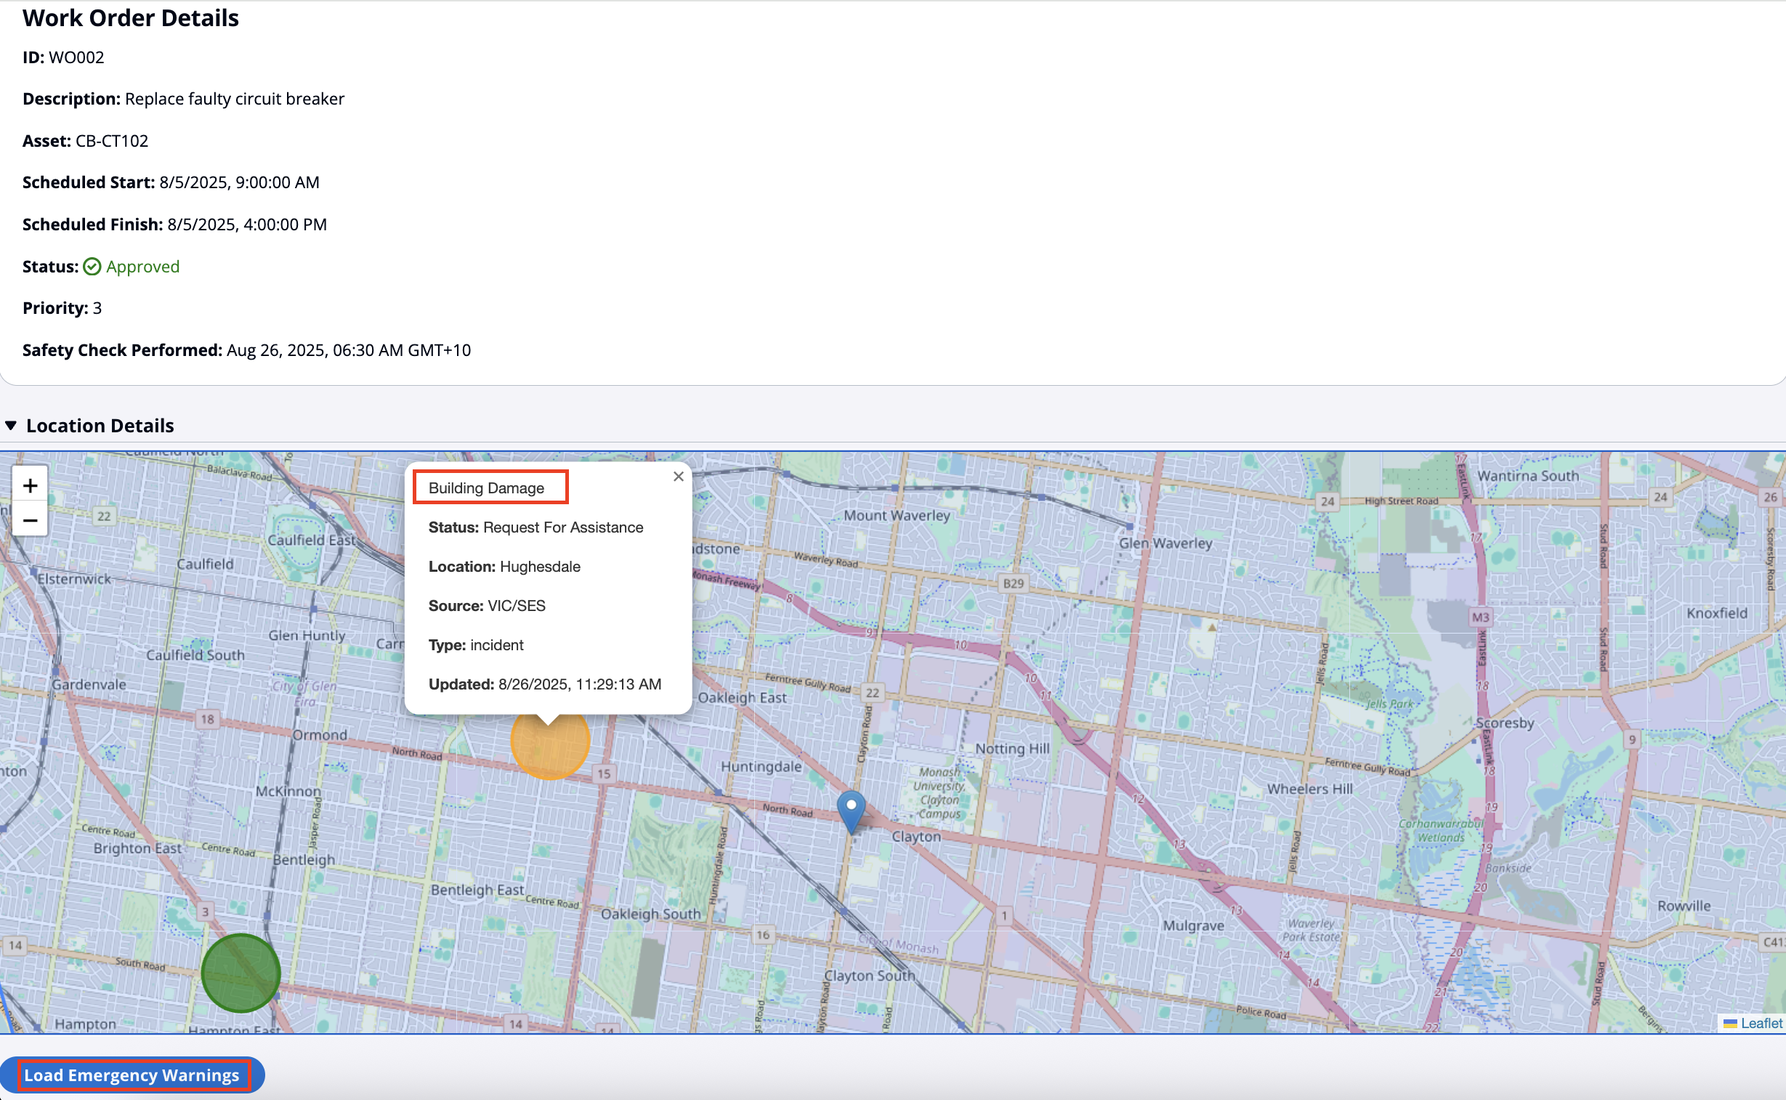Collapse the Location Details section

[x=11, y=426]
